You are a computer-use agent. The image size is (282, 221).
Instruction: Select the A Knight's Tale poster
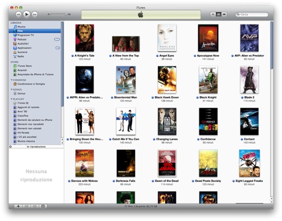pos(84,38)
